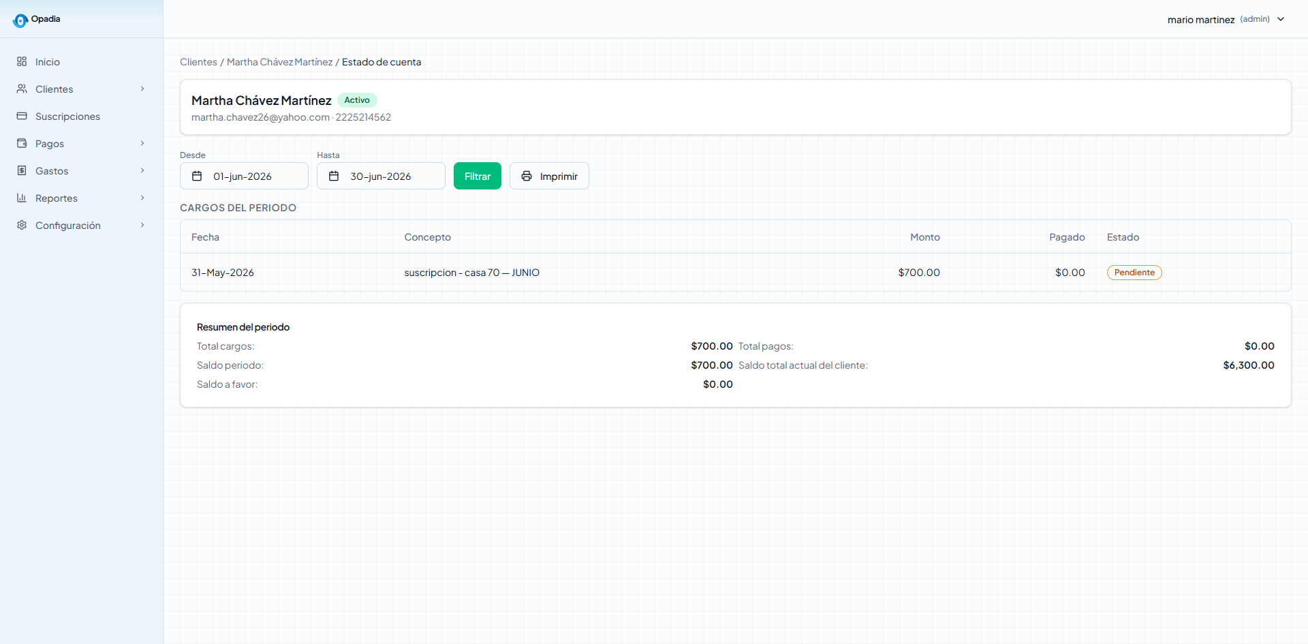Click the green Filtrar button
The height and width of the screenshot is (644, 1308).
tap(478, 176)
